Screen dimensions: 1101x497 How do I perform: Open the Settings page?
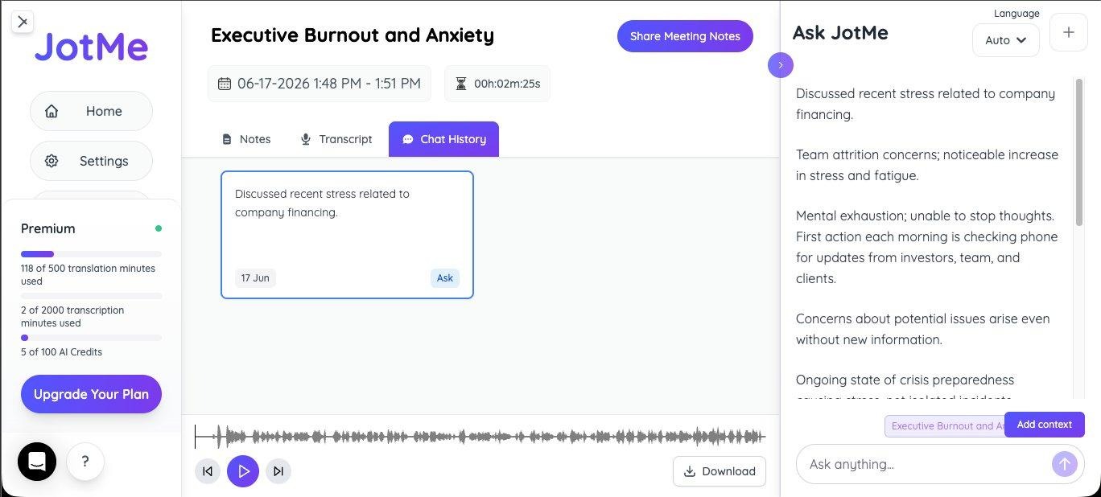click(x=91, y=161)
